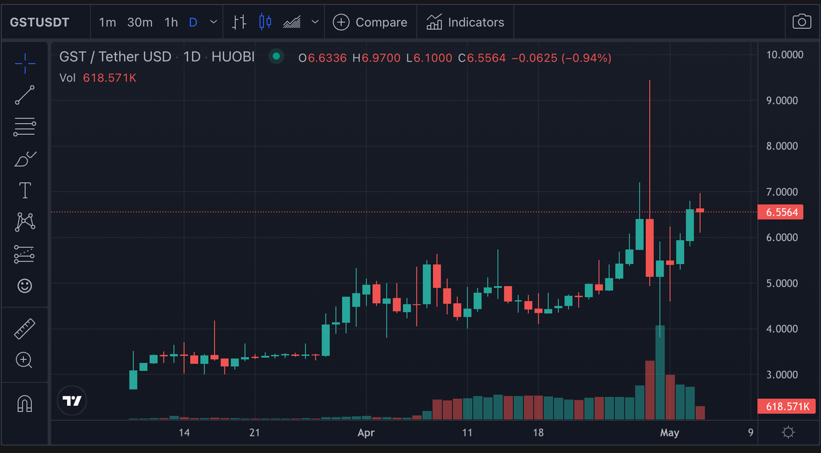Click the Compare button

coord(369,22)
